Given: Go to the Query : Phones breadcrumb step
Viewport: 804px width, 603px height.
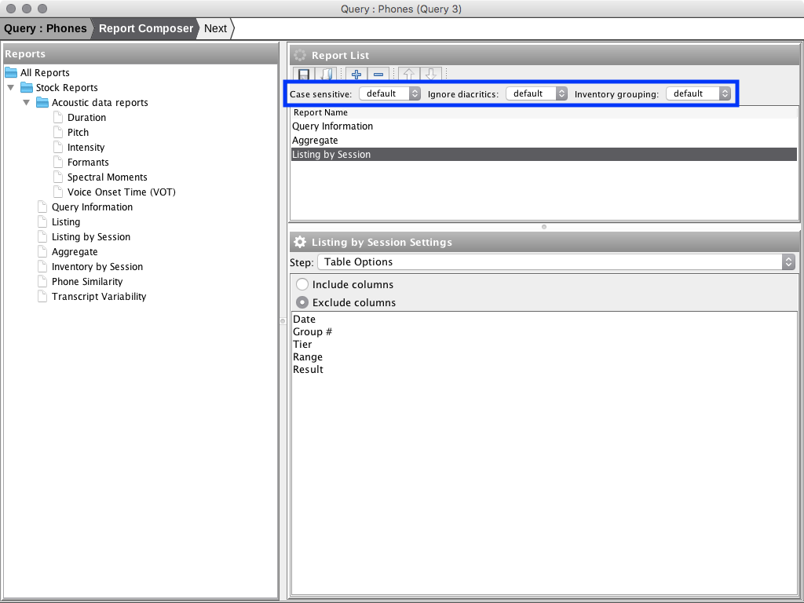Looking at the screenshot, I should click(46, 28).
